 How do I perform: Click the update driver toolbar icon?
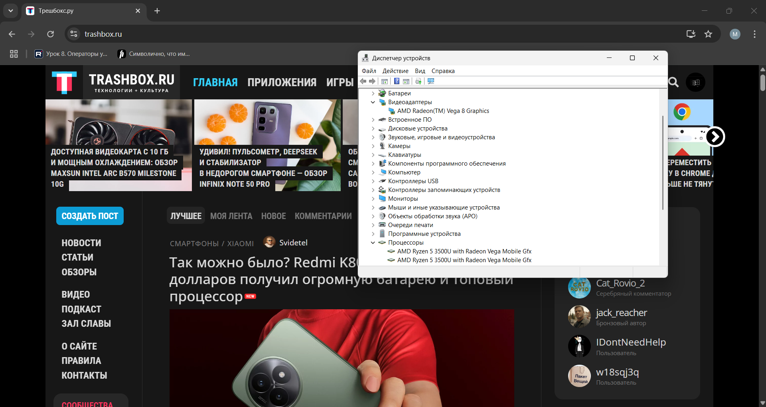coord(418,81)
